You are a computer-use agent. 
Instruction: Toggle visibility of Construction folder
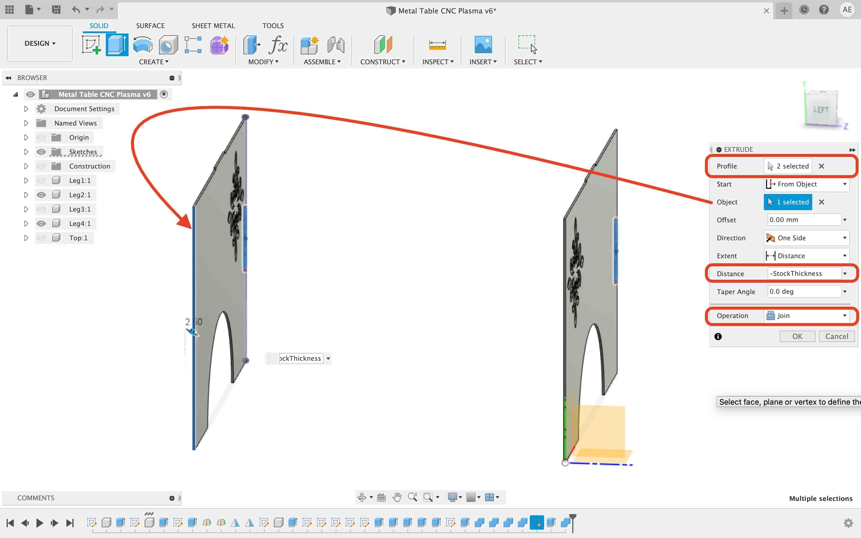tap(41, 166)
